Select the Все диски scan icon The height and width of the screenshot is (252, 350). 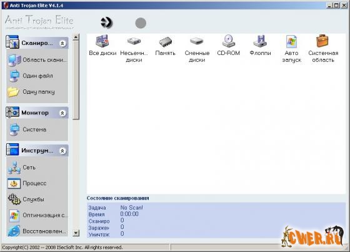pos(102,41)
